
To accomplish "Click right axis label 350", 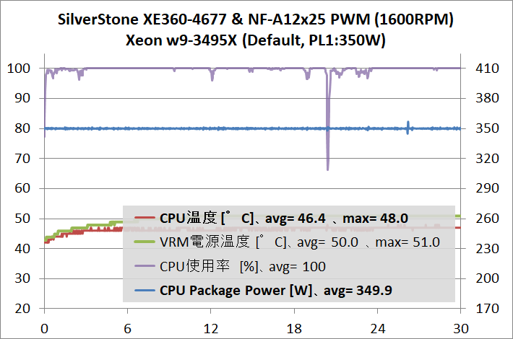I will point(487,128).
